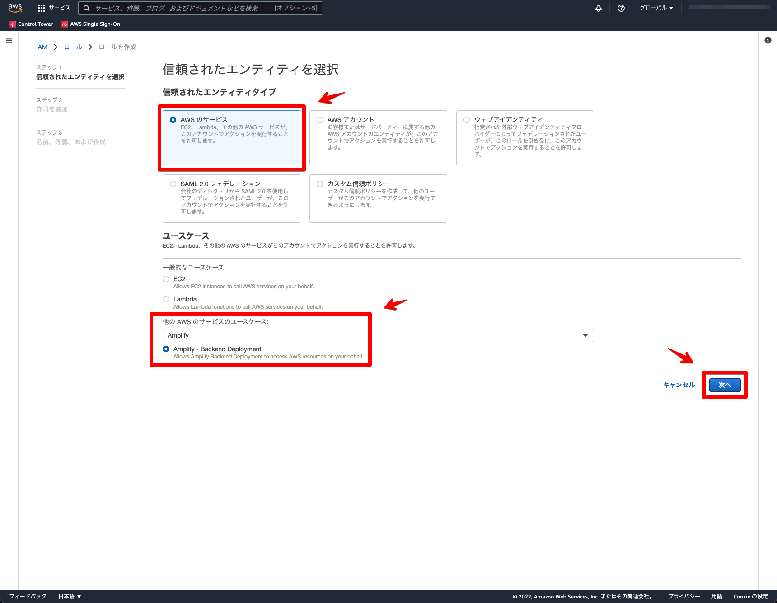
Task: Click ステップ 2 許可を追加 step
Action: tap(52, 105)
